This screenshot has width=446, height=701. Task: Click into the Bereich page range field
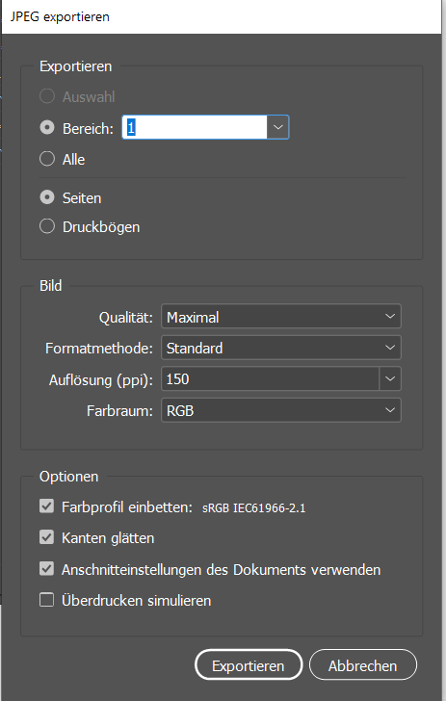point(195,127)
